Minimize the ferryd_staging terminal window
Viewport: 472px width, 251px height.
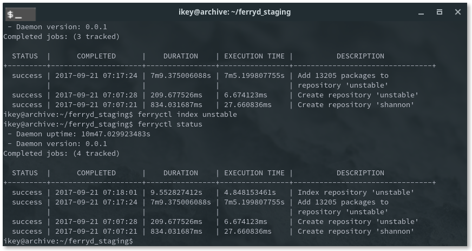click(421, 12)
